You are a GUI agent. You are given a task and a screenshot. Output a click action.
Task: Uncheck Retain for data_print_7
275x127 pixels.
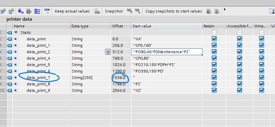(x=214, y=78)
